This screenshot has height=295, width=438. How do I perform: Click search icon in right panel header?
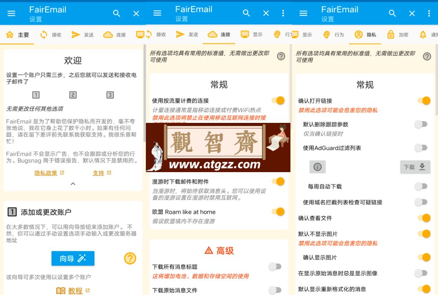(x=392, y=13)
